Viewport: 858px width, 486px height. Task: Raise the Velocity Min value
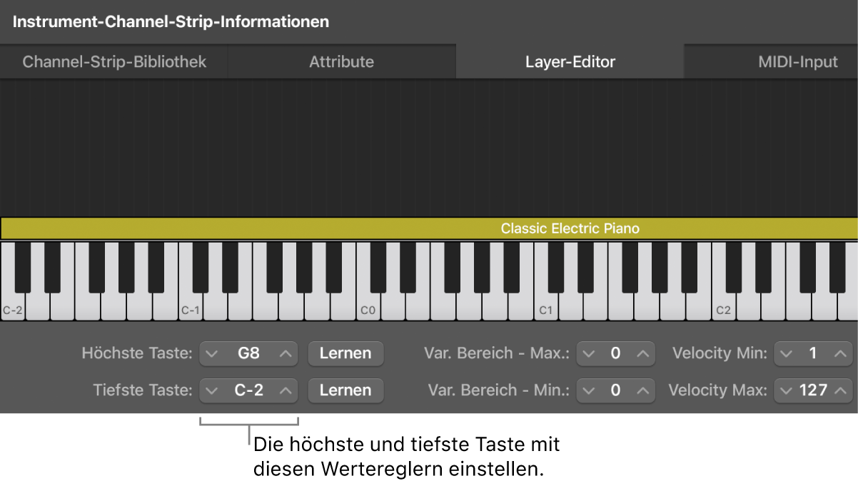[x=839, y=353]
